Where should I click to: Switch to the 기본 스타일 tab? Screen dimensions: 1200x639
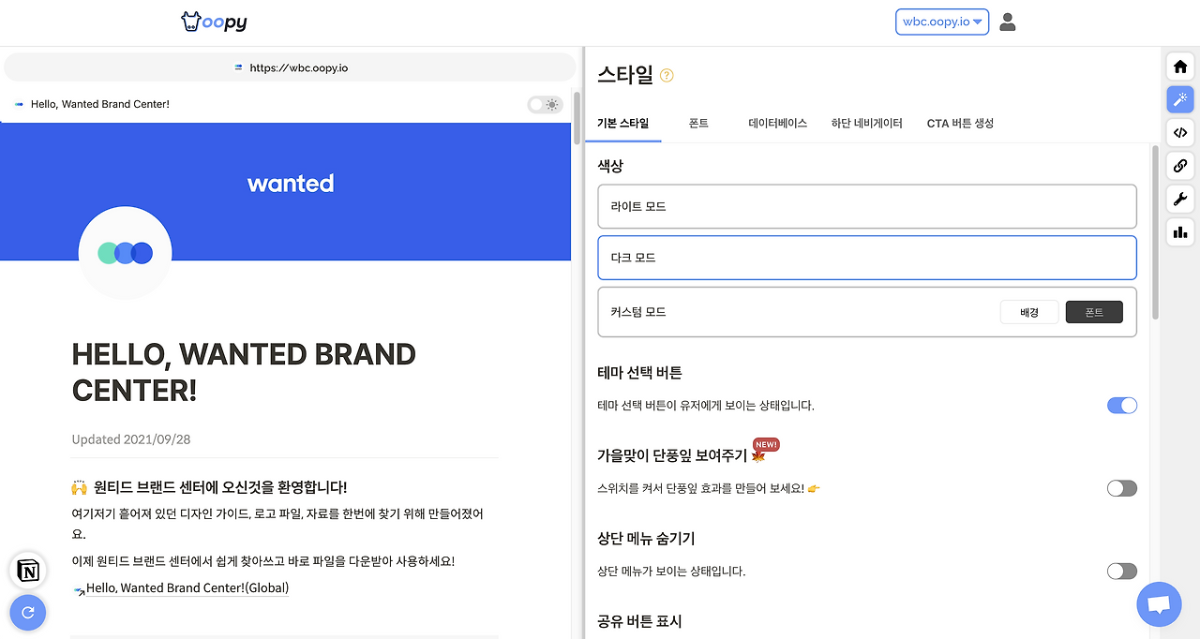[622, 123]
